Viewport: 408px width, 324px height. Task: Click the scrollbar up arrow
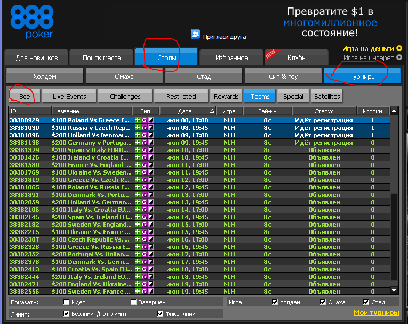394,111
